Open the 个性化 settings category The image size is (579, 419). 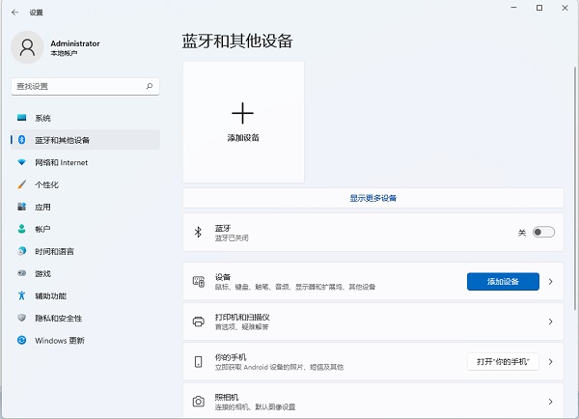pos(85,184)
